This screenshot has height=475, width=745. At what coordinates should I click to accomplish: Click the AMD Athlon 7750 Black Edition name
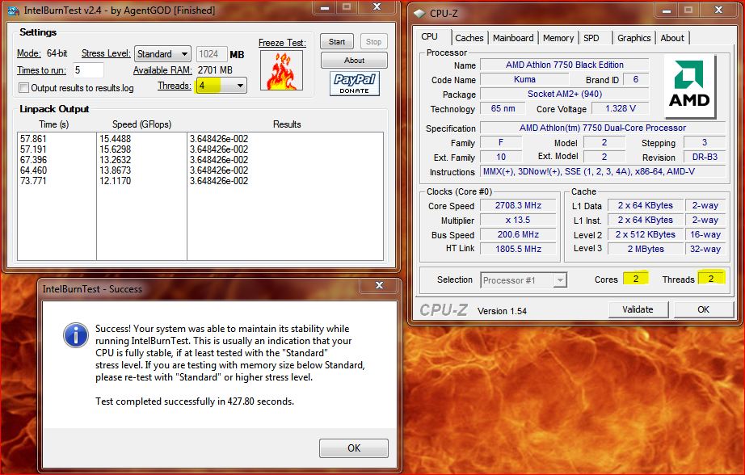coord(565,65)
